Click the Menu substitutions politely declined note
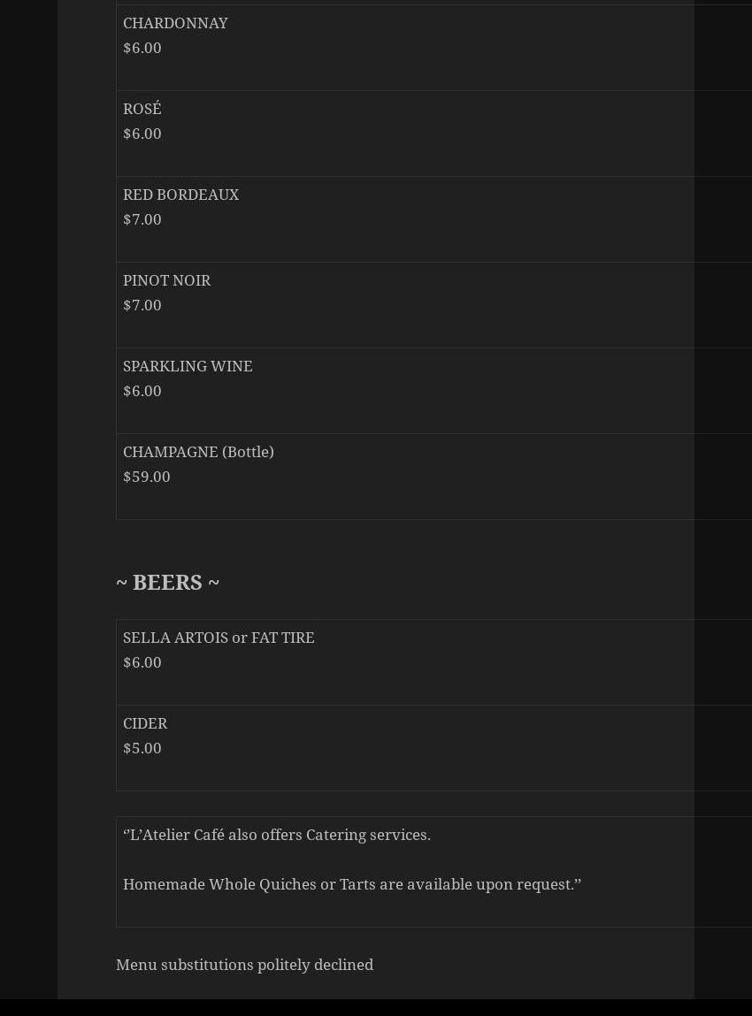 point(244,966)
